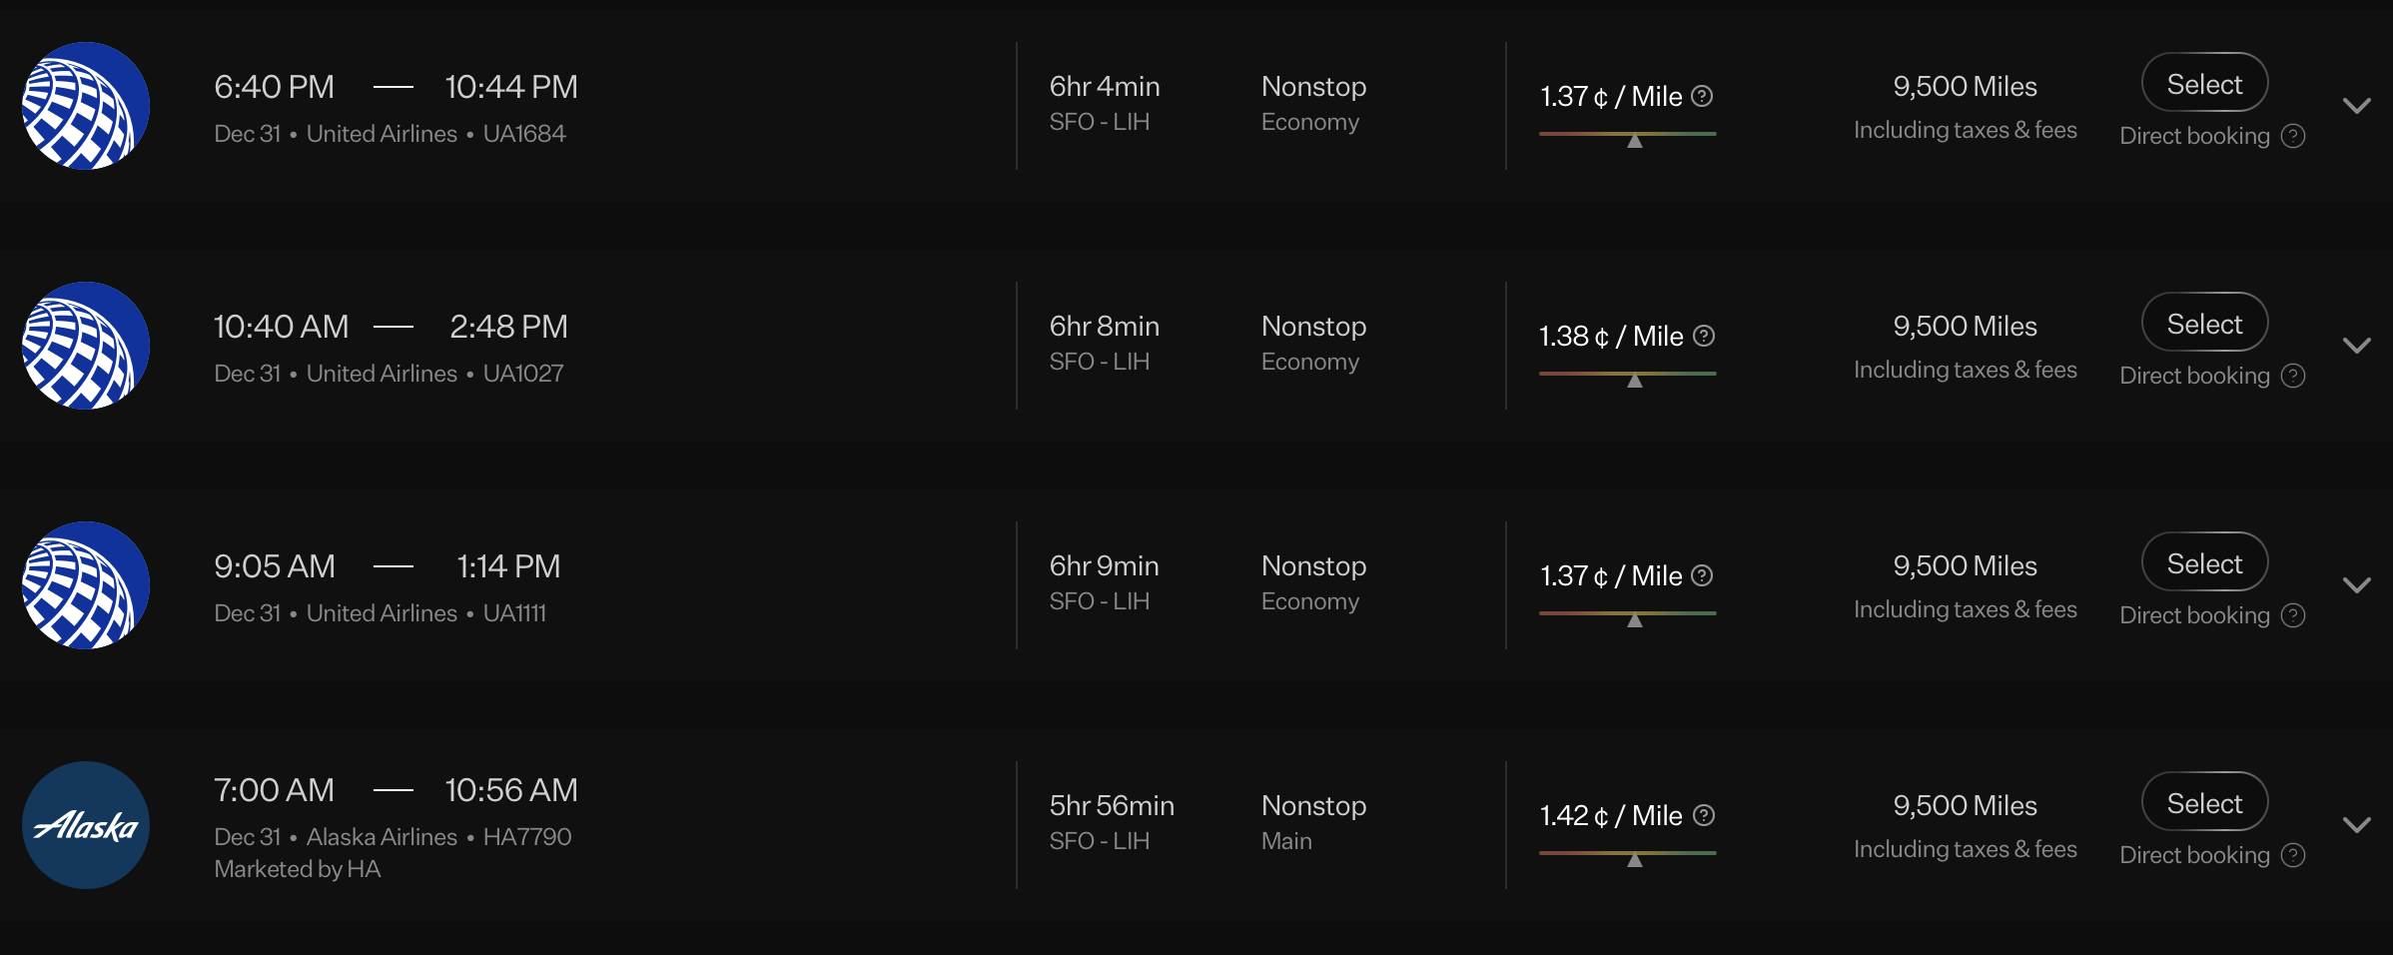
Task: Select the 7:00 AM Alaska flight
Action: click(x=2204, y=802)
